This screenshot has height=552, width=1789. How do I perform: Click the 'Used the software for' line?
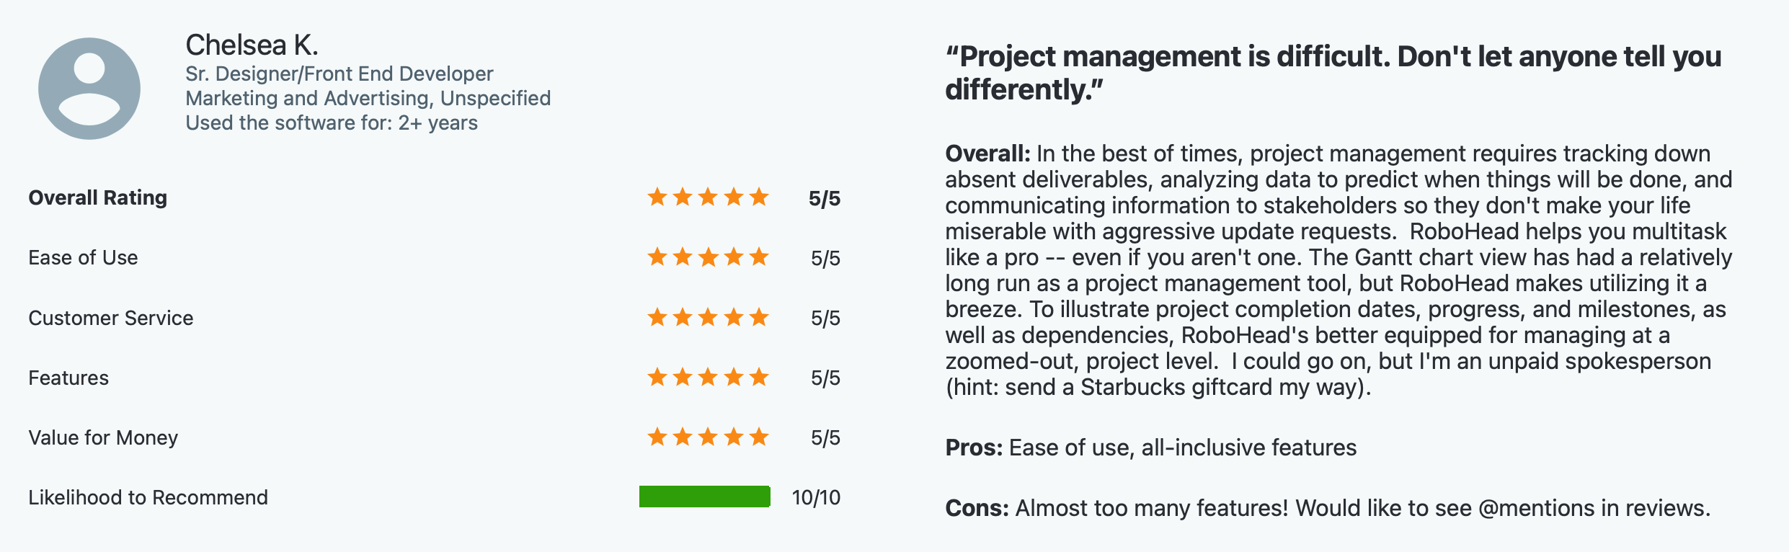(x=332, y=123)
